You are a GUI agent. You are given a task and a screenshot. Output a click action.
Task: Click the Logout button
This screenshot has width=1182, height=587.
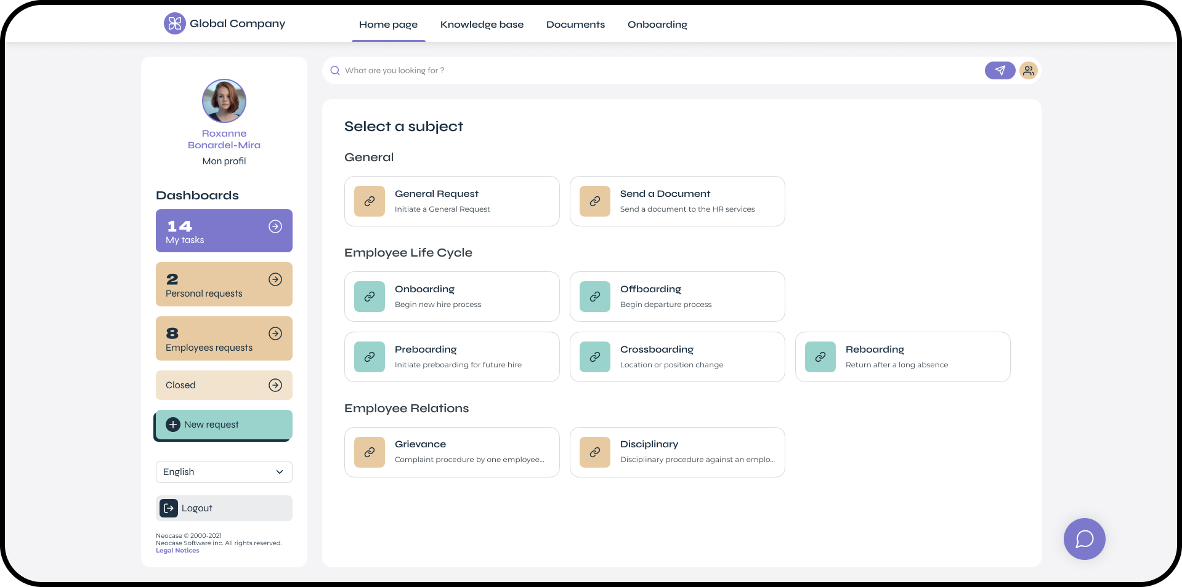pyautogui.click(x=224, y=508)
